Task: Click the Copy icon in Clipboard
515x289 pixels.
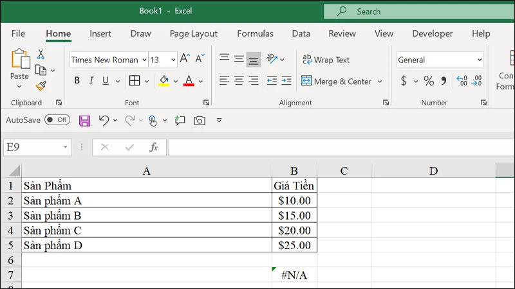Action: pyautogui.click(x=41, y=70)
